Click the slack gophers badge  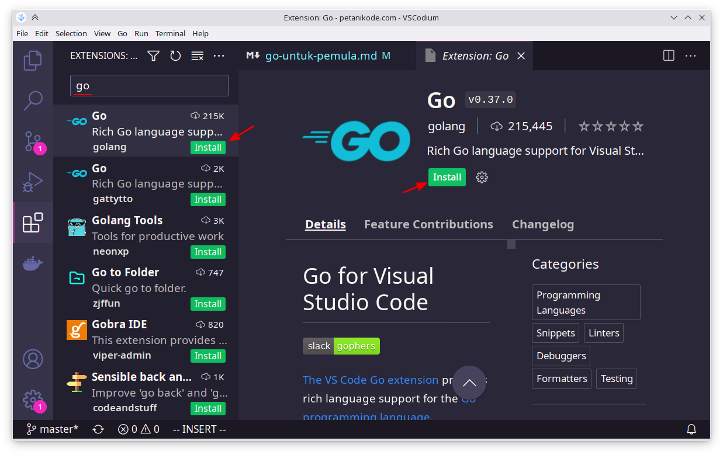coord(341,346)
